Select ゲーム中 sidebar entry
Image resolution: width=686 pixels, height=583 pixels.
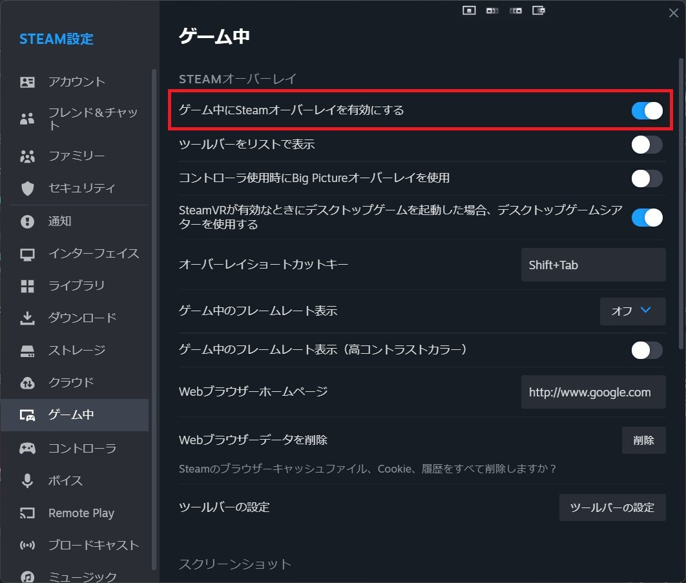click(x=75, y=415)
